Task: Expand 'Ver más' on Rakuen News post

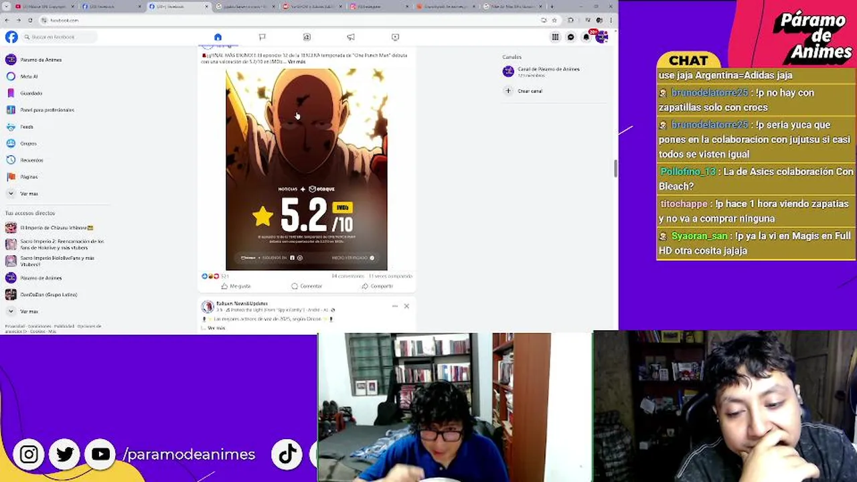Action: pos(216,328)
